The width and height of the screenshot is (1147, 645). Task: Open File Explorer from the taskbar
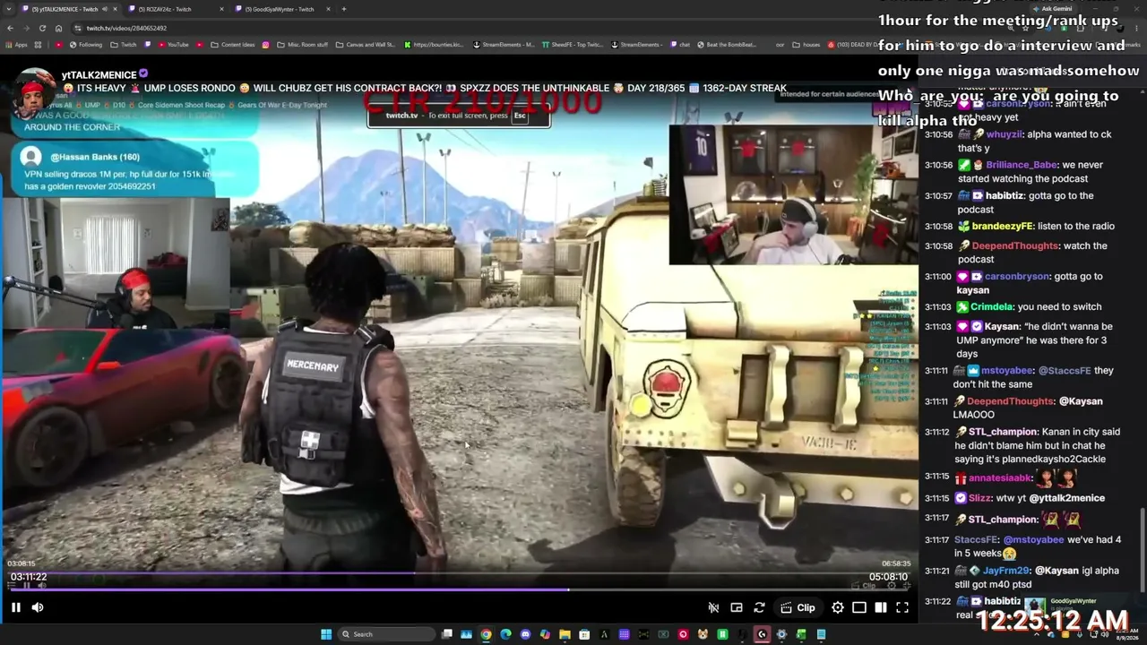[565, 634]
